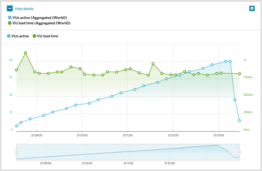Click the 21:12:00 main chart axis label
This screenshot has width=262, height=171.
173,135
